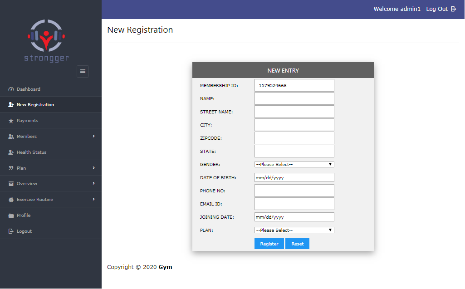Screen dimensions: 465x289
Task: Click the Welcome admin1 text
Action: click(x=397, y=9)
